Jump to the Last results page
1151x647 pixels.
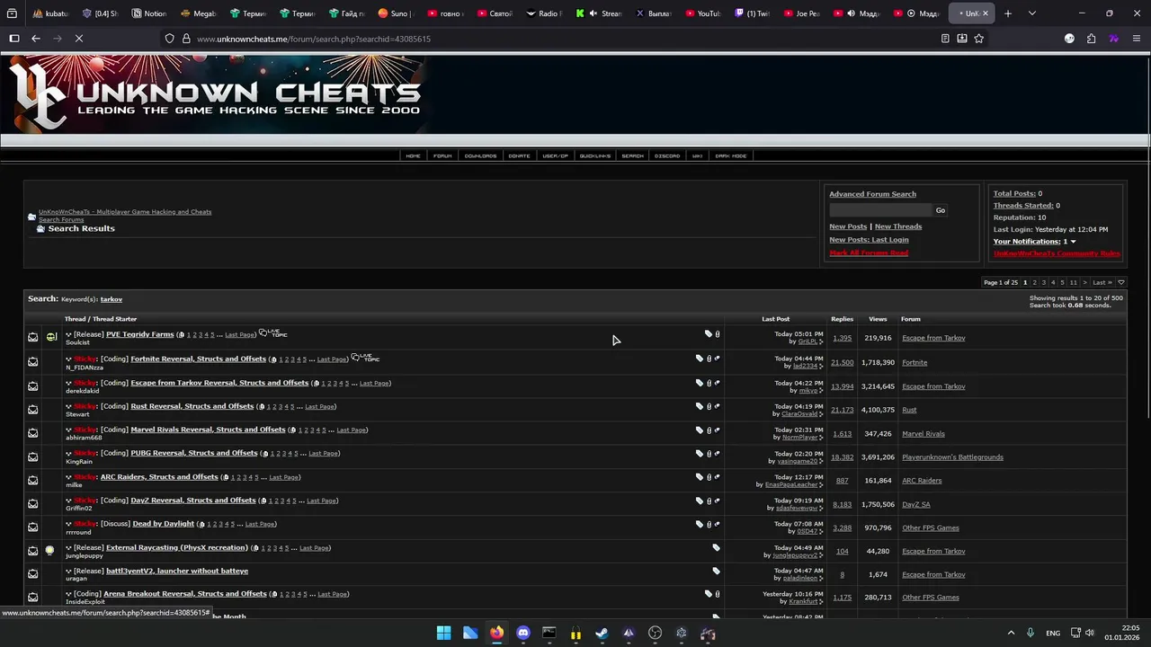coord(1102,282)
